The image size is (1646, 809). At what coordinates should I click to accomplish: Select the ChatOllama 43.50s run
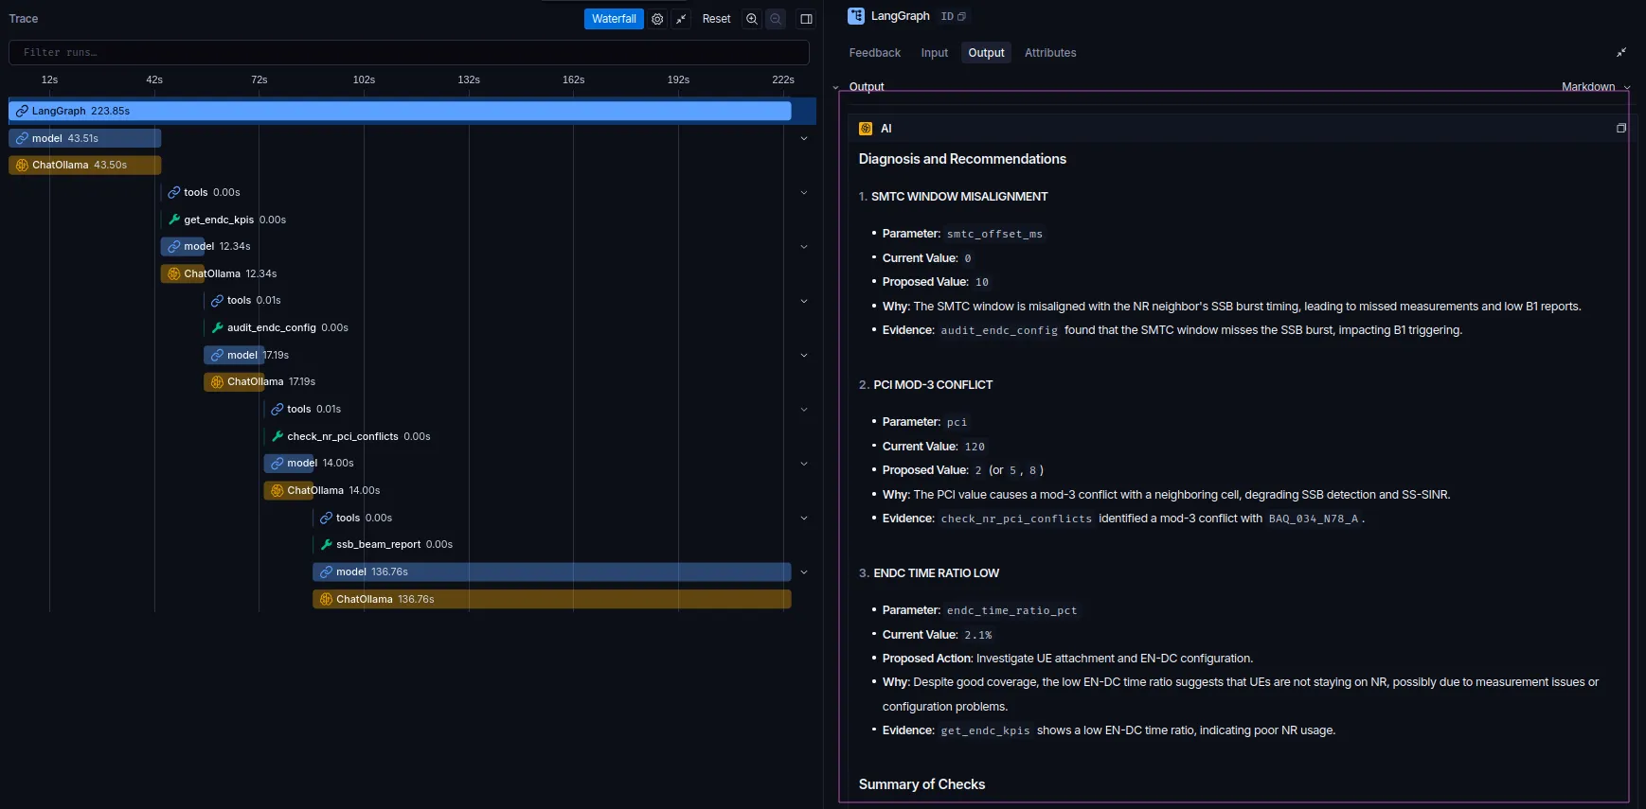click(85, 165)
